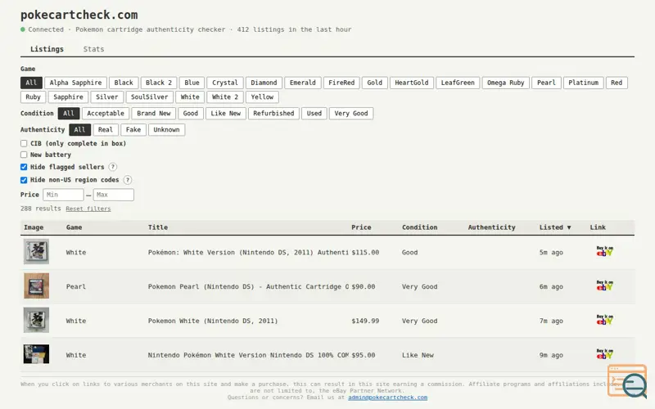The width and height of the screenshot is (655, 409).
Task: Choose the White game filter button
Action: point(190,97)
